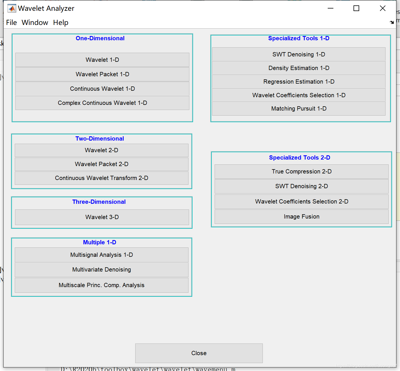Launch Wavelet Packet 2-D

click(101, 164)
